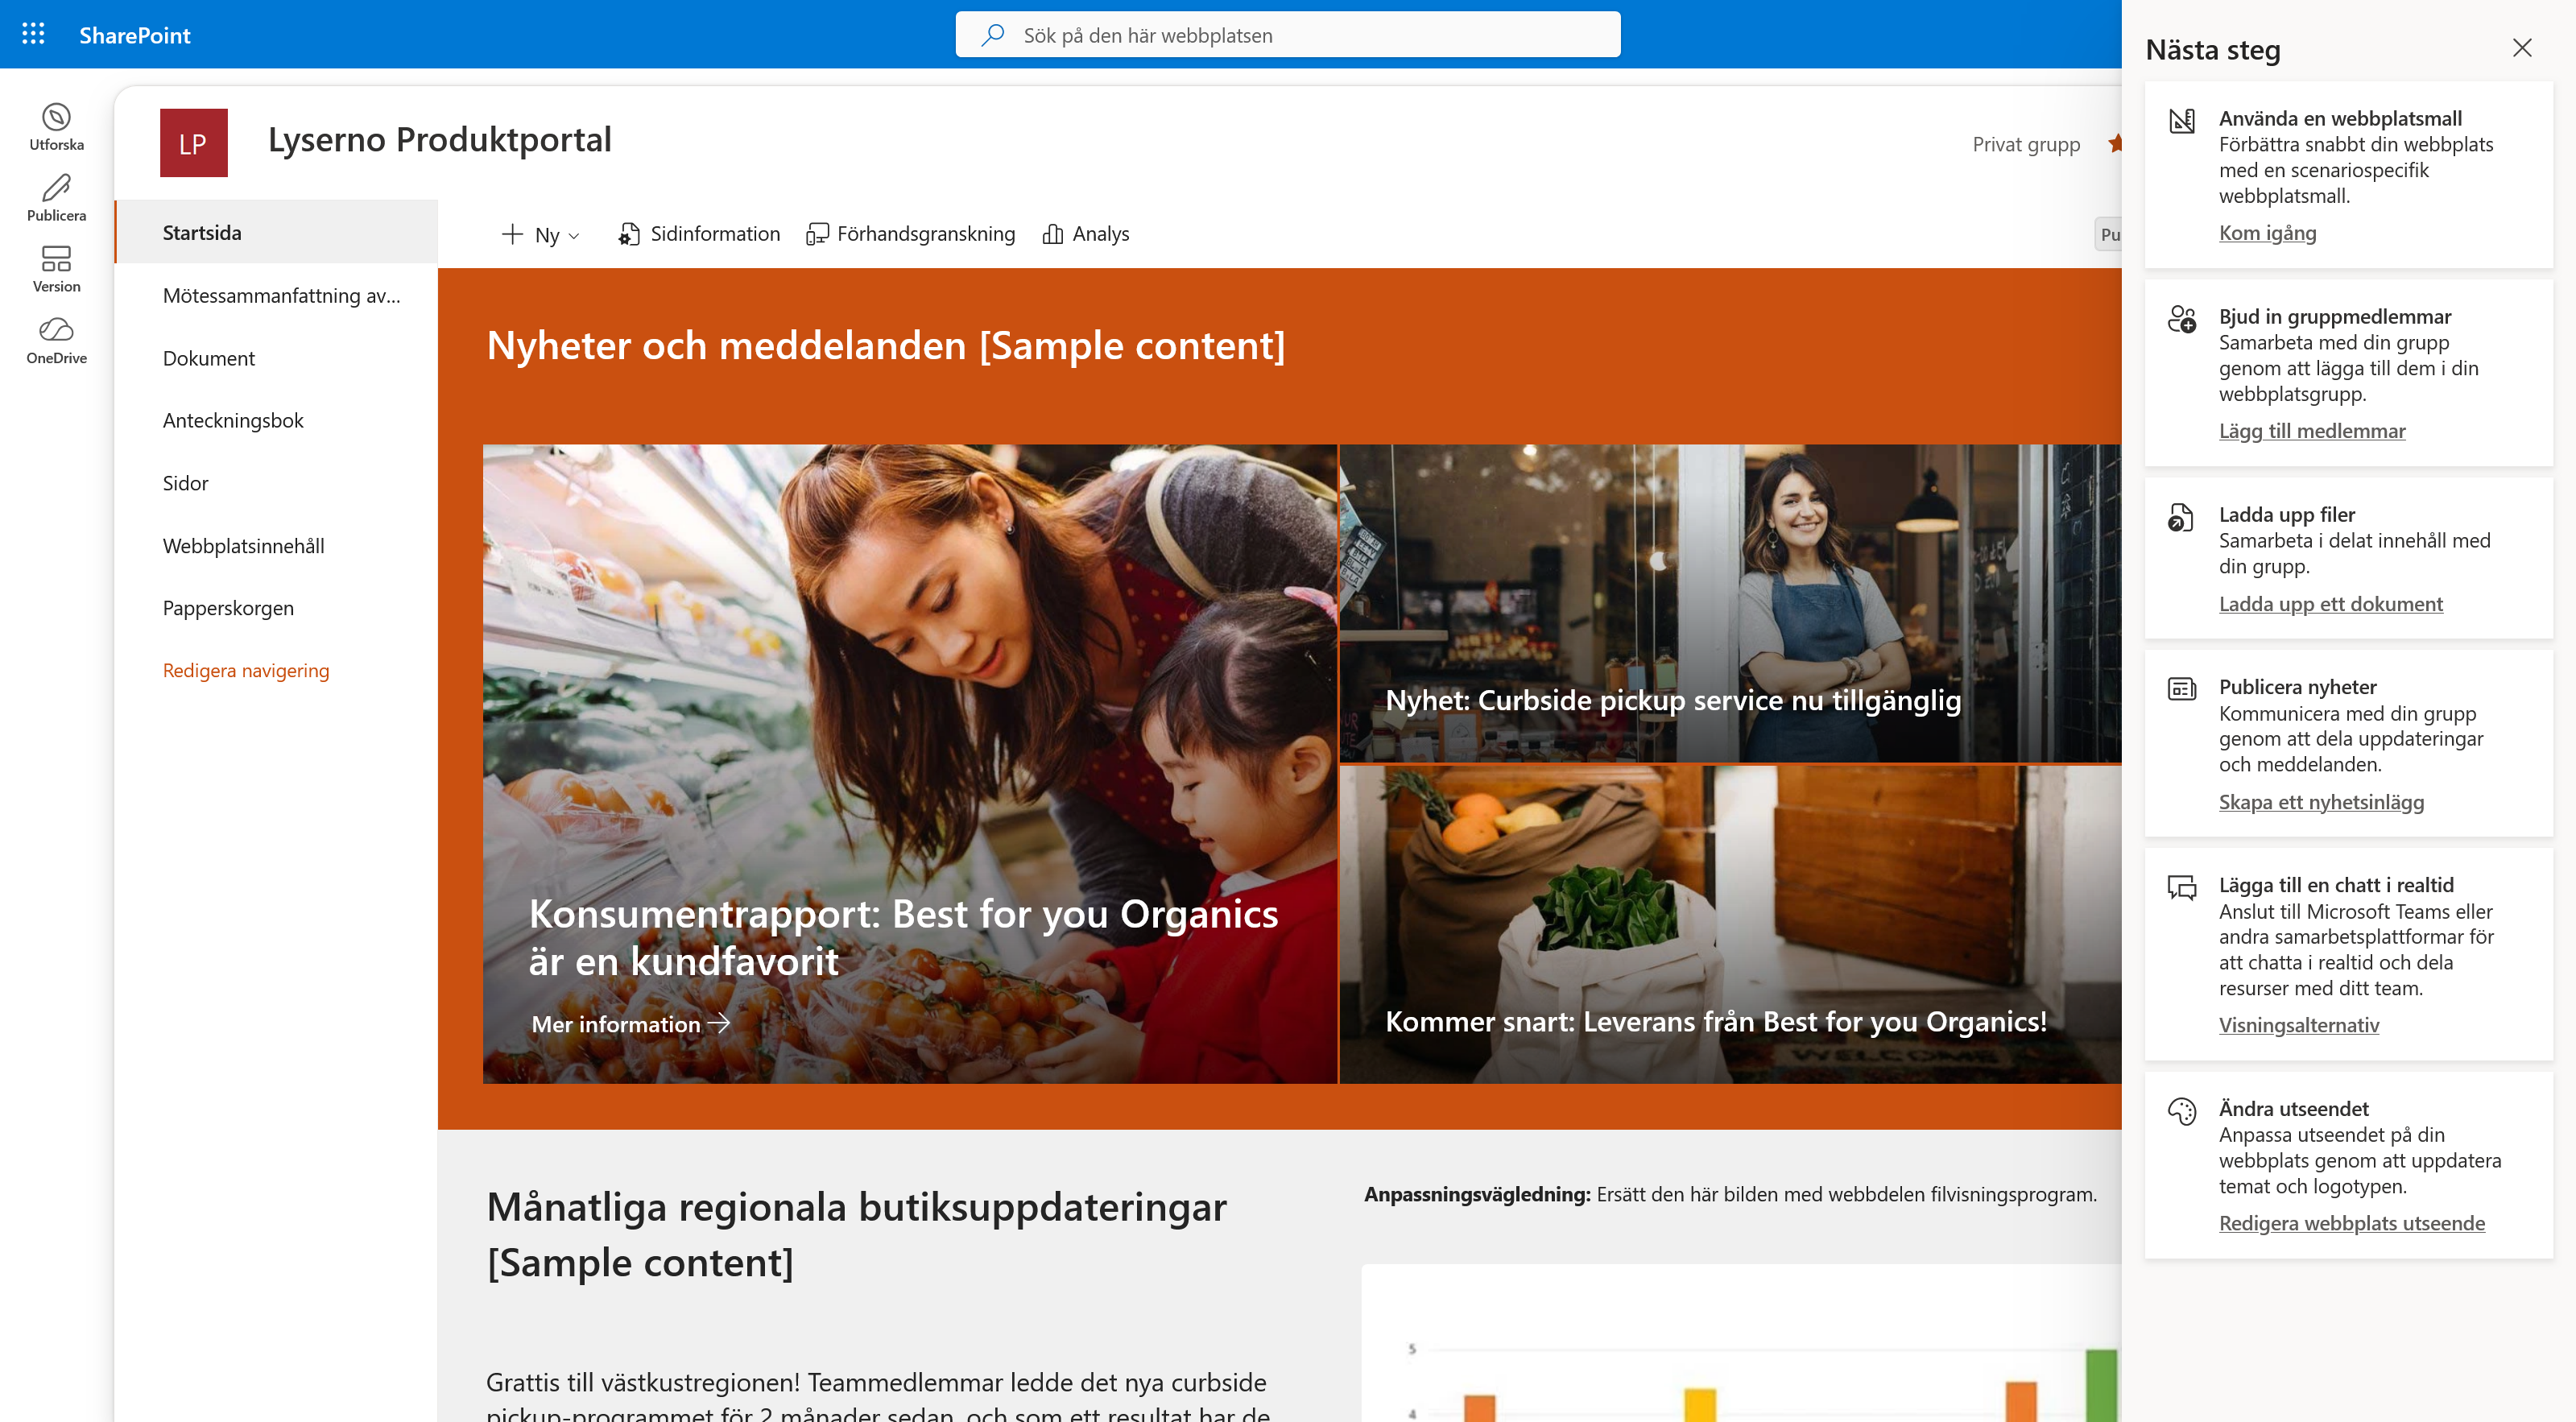Open Sidinformation in the command bar
Image resolution: width=2576 pixels, height=1422 pixels.
click(698, 234)
